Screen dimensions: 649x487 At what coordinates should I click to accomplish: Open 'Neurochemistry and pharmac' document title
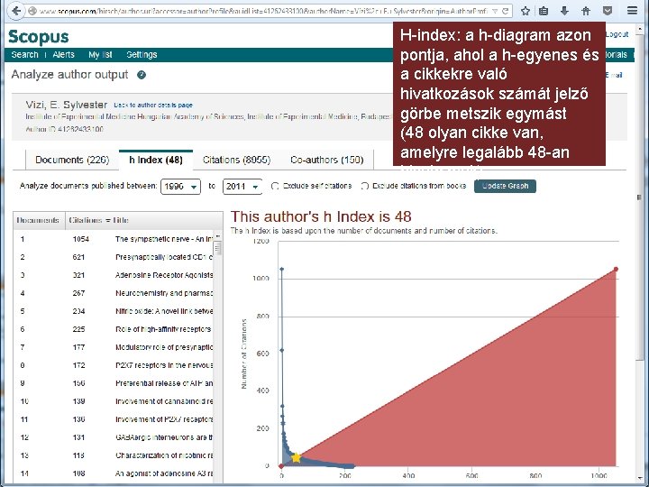(164, 293)
